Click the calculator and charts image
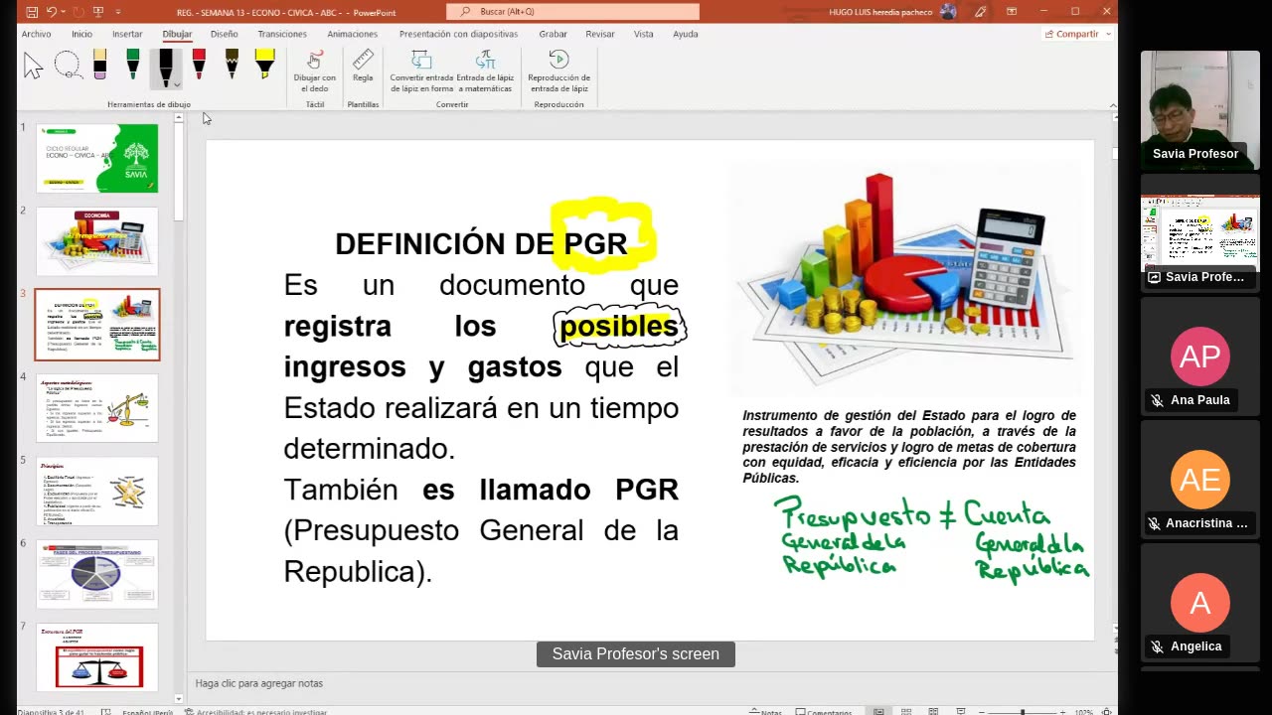The image size is (1272, 715). [x=906, y=280]
